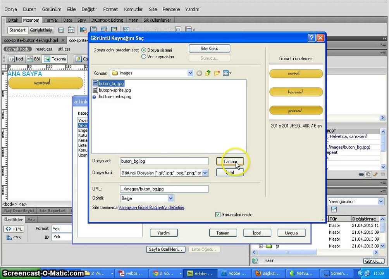
Task: Click the URL input field
Action: (x=164, y=189)
